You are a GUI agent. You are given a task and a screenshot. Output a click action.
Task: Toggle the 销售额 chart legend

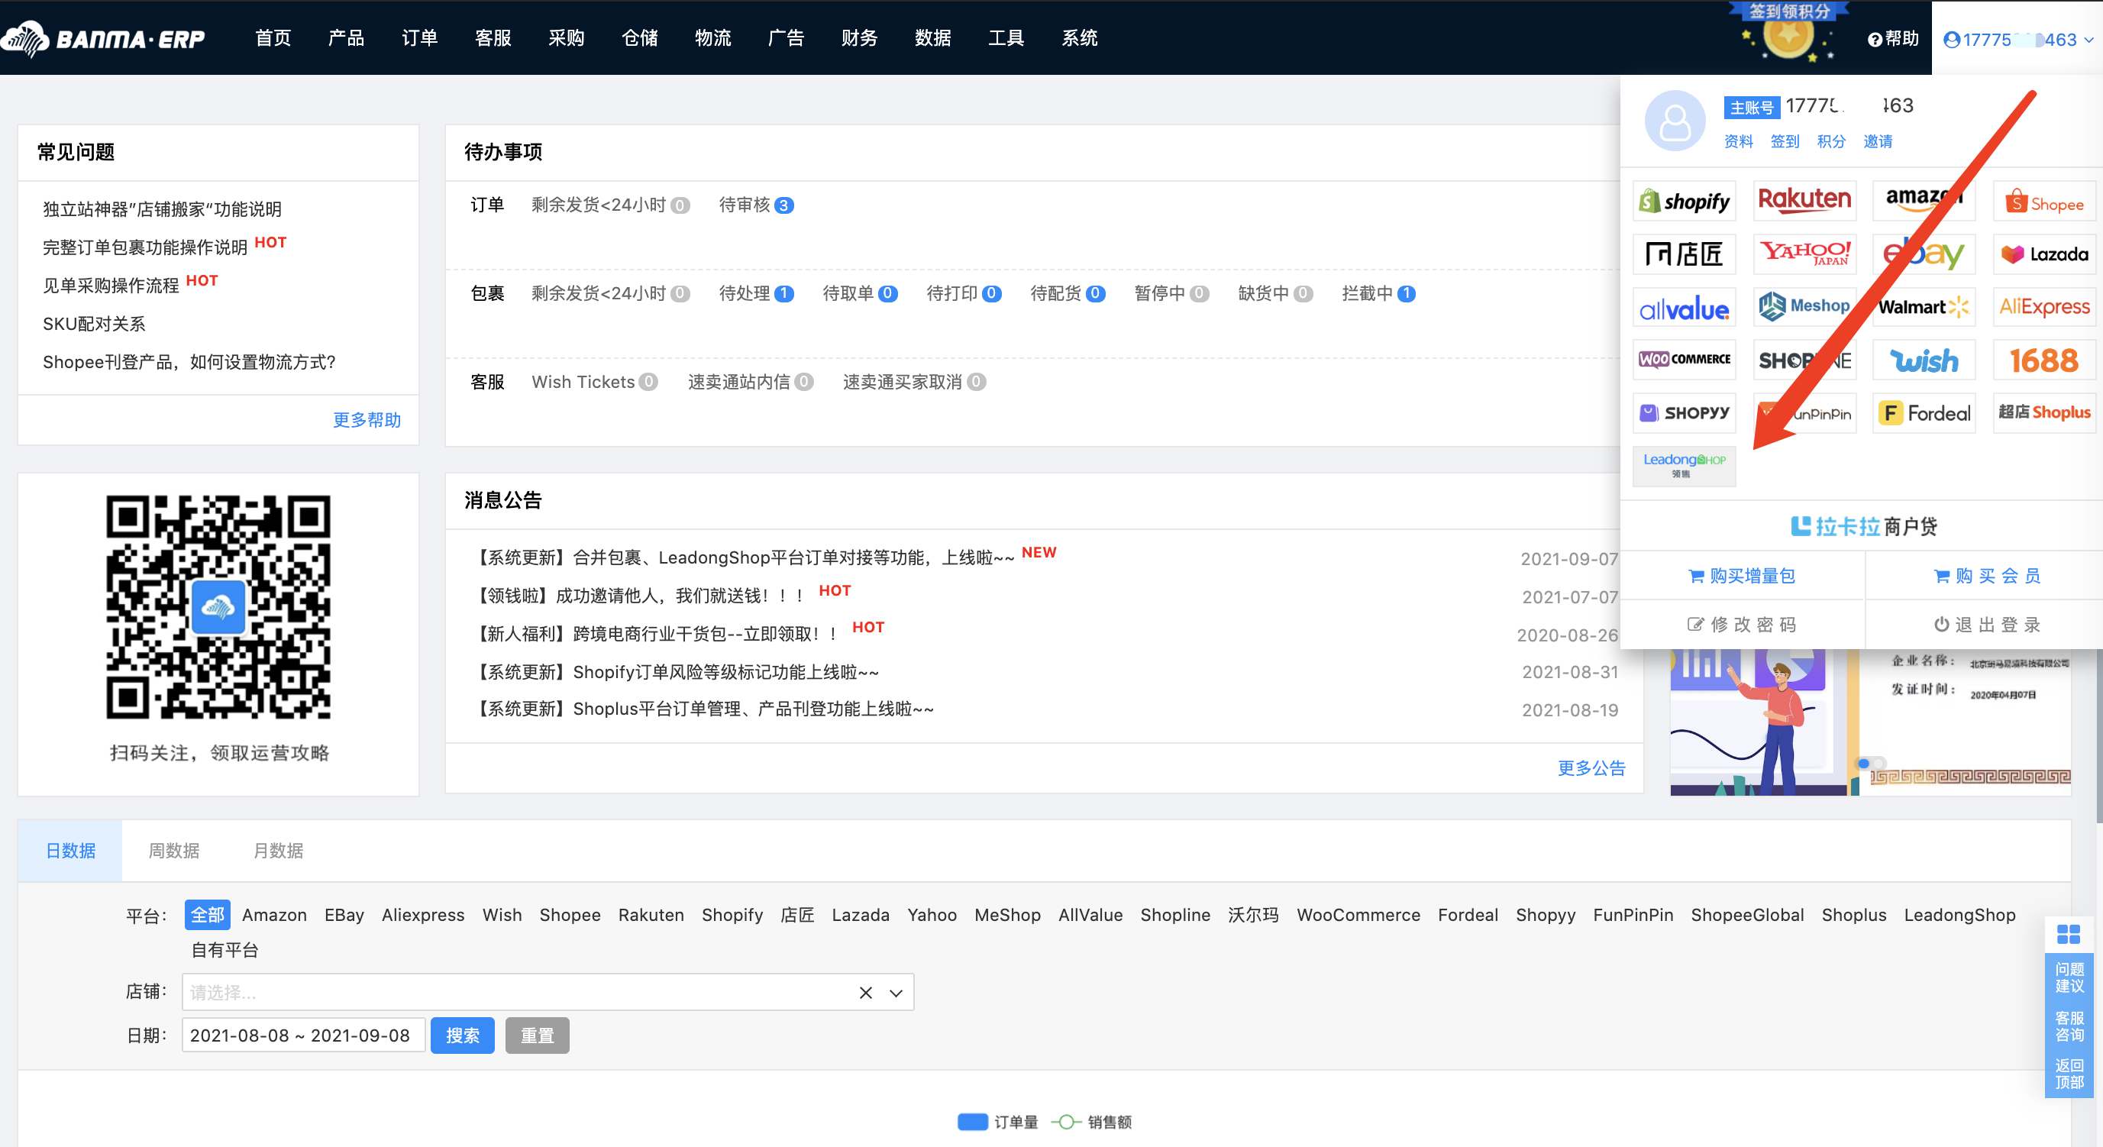coord(1109,1122)
